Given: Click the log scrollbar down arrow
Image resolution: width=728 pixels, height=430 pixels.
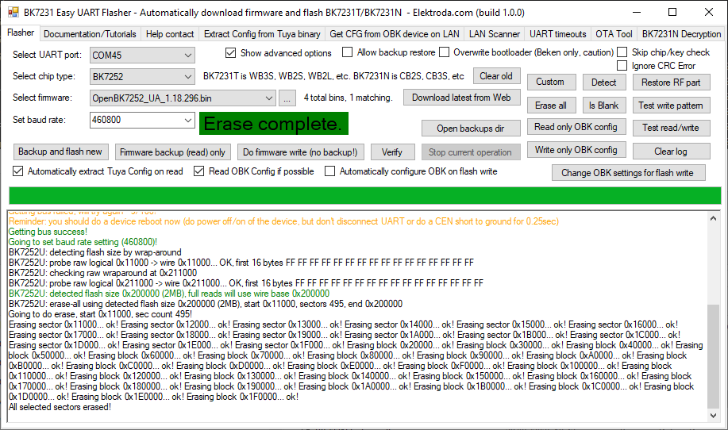Looking at the screenshot, I should pyautogui.click(x=713, y=416).
